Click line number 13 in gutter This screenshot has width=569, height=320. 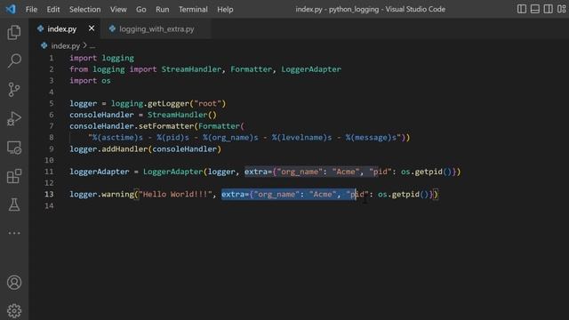49,194
